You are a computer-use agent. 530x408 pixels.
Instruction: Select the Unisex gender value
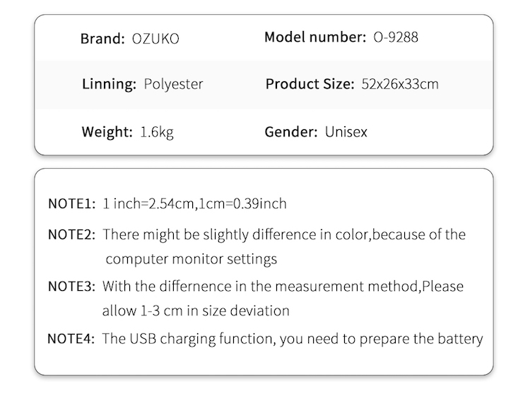click(x=346, y=132)
